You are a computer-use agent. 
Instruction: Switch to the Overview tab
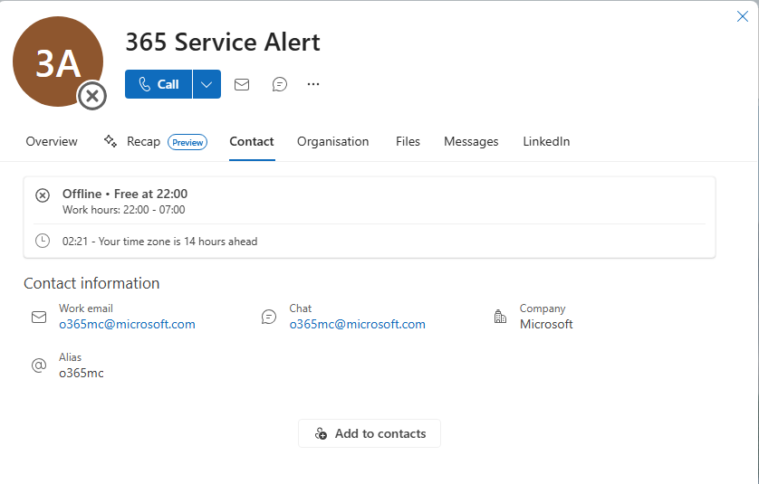point(52,142)
